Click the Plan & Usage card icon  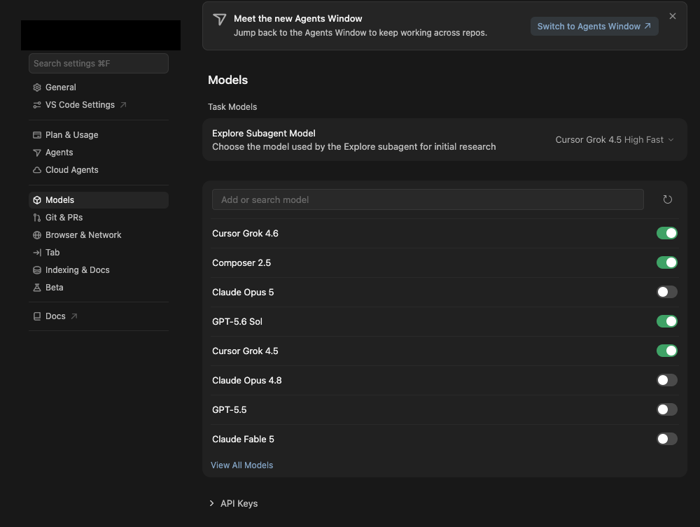(x=37, y=135)
